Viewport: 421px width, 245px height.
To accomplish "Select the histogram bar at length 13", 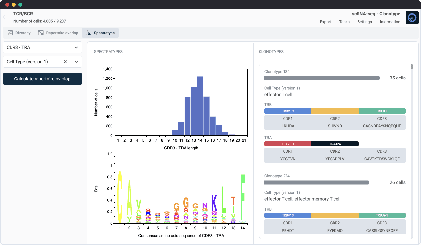I will coord(194,111).
